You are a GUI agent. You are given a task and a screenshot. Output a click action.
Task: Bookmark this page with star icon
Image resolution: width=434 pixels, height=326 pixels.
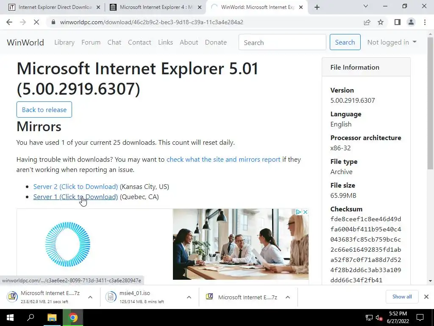click(x=381, y=22)
